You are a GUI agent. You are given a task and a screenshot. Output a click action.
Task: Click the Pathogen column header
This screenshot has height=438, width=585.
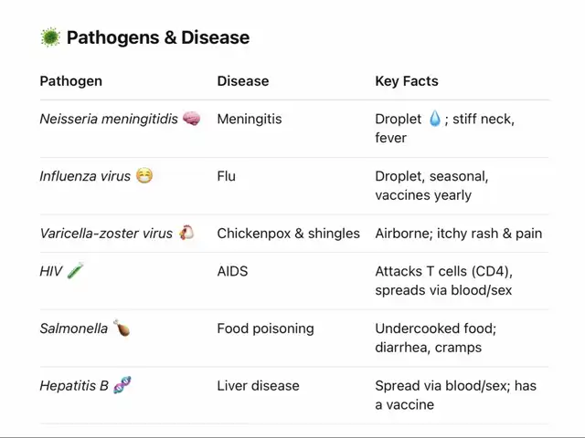pyautogui.click(x=71, y=81)
